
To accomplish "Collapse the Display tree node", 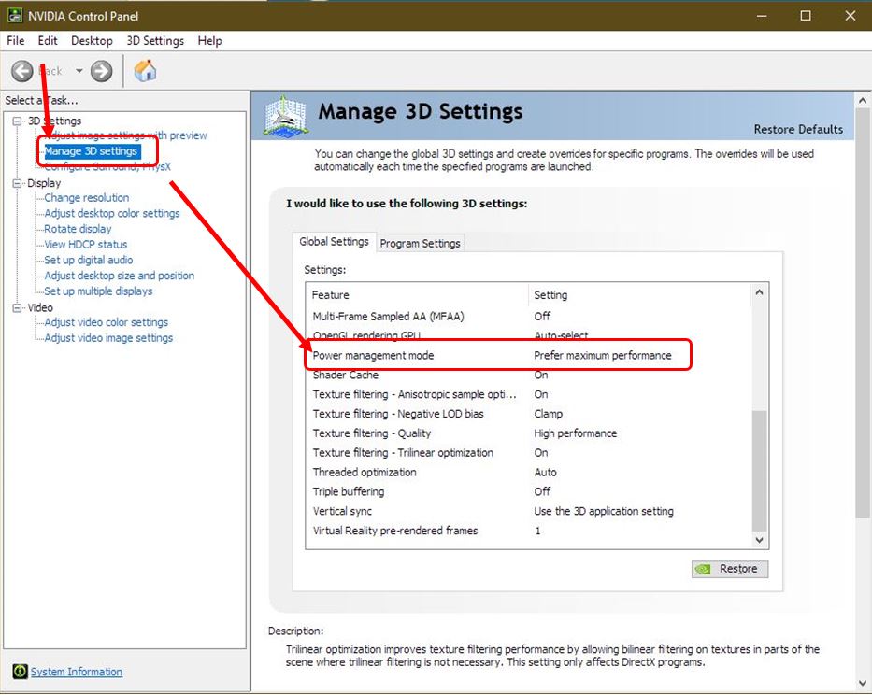I will pyautogui.click(x=18, y=183).
